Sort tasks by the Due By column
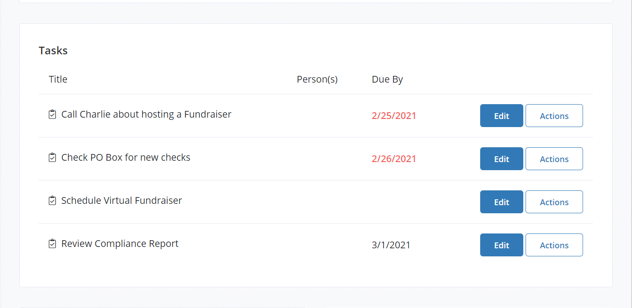This screenshot has width=632, height=308. coord(387,79)
